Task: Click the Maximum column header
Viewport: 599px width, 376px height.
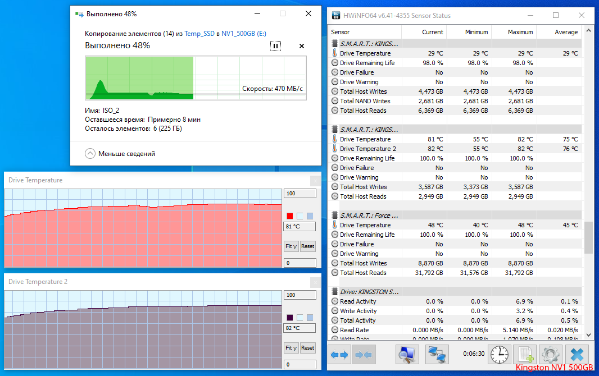Action: click(x=514, y=32)
